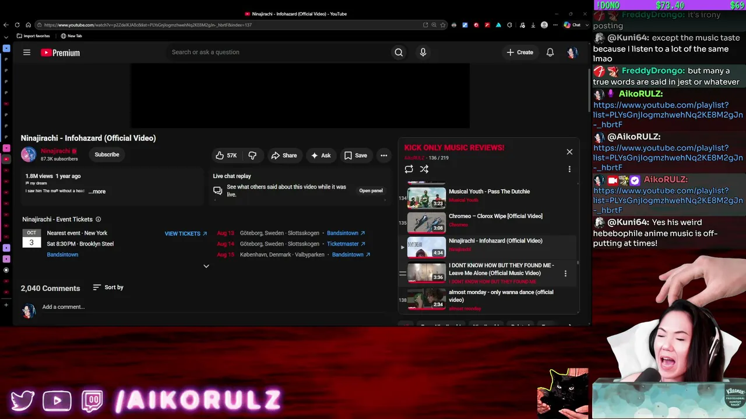Image resolution: width=746 pixels, height=419 pixels.
Task: Click the 2,040 Comments heading
Action: 50,288
